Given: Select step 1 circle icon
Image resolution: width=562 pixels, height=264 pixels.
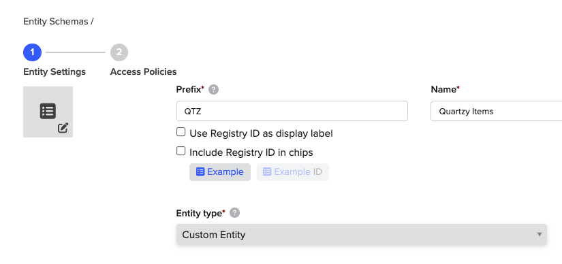Looking at the screenshot, I should click(32, 52).
